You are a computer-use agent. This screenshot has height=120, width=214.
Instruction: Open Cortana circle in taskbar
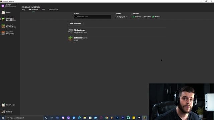[x=46, y=118]
